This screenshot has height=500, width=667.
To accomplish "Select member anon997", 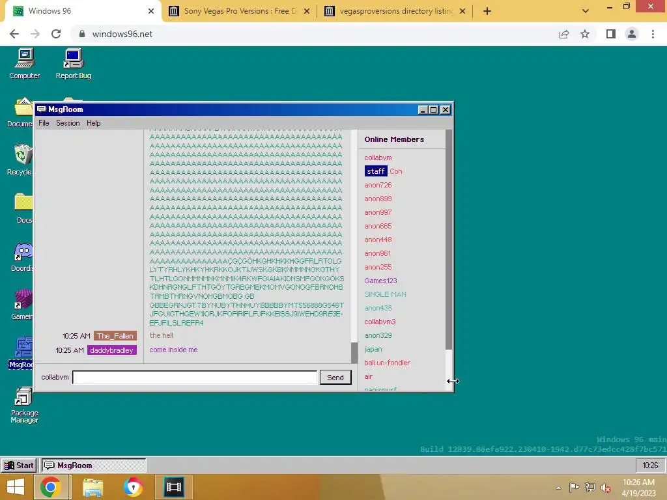I will [x=378, y=212].
